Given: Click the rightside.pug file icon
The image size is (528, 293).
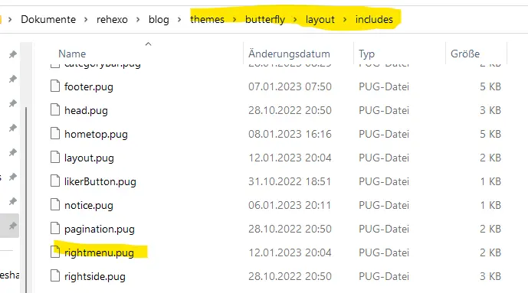Looking at the screenshot, I should 55,276.
